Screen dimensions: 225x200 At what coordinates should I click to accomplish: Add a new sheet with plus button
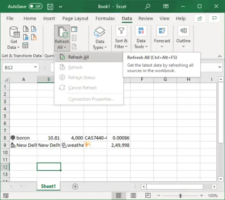tap(75, 186)
